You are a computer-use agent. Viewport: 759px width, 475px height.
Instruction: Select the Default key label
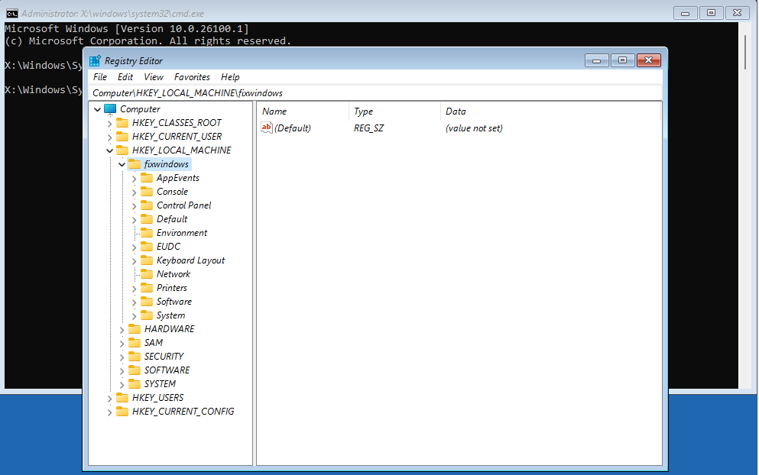[172, 219]
